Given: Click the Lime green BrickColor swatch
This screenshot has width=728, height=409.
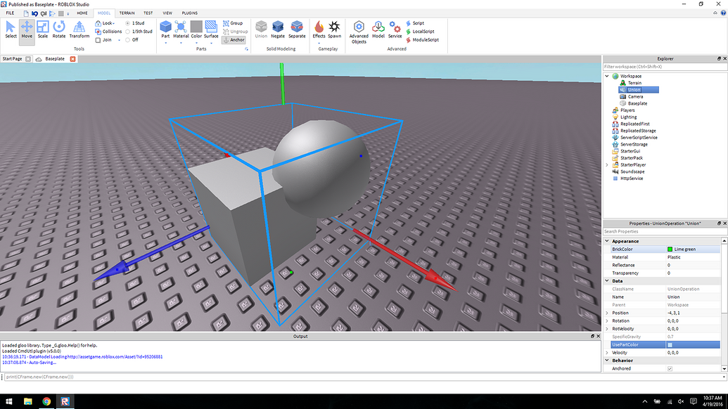Looking at the screenshot, I should click(670, 249).
